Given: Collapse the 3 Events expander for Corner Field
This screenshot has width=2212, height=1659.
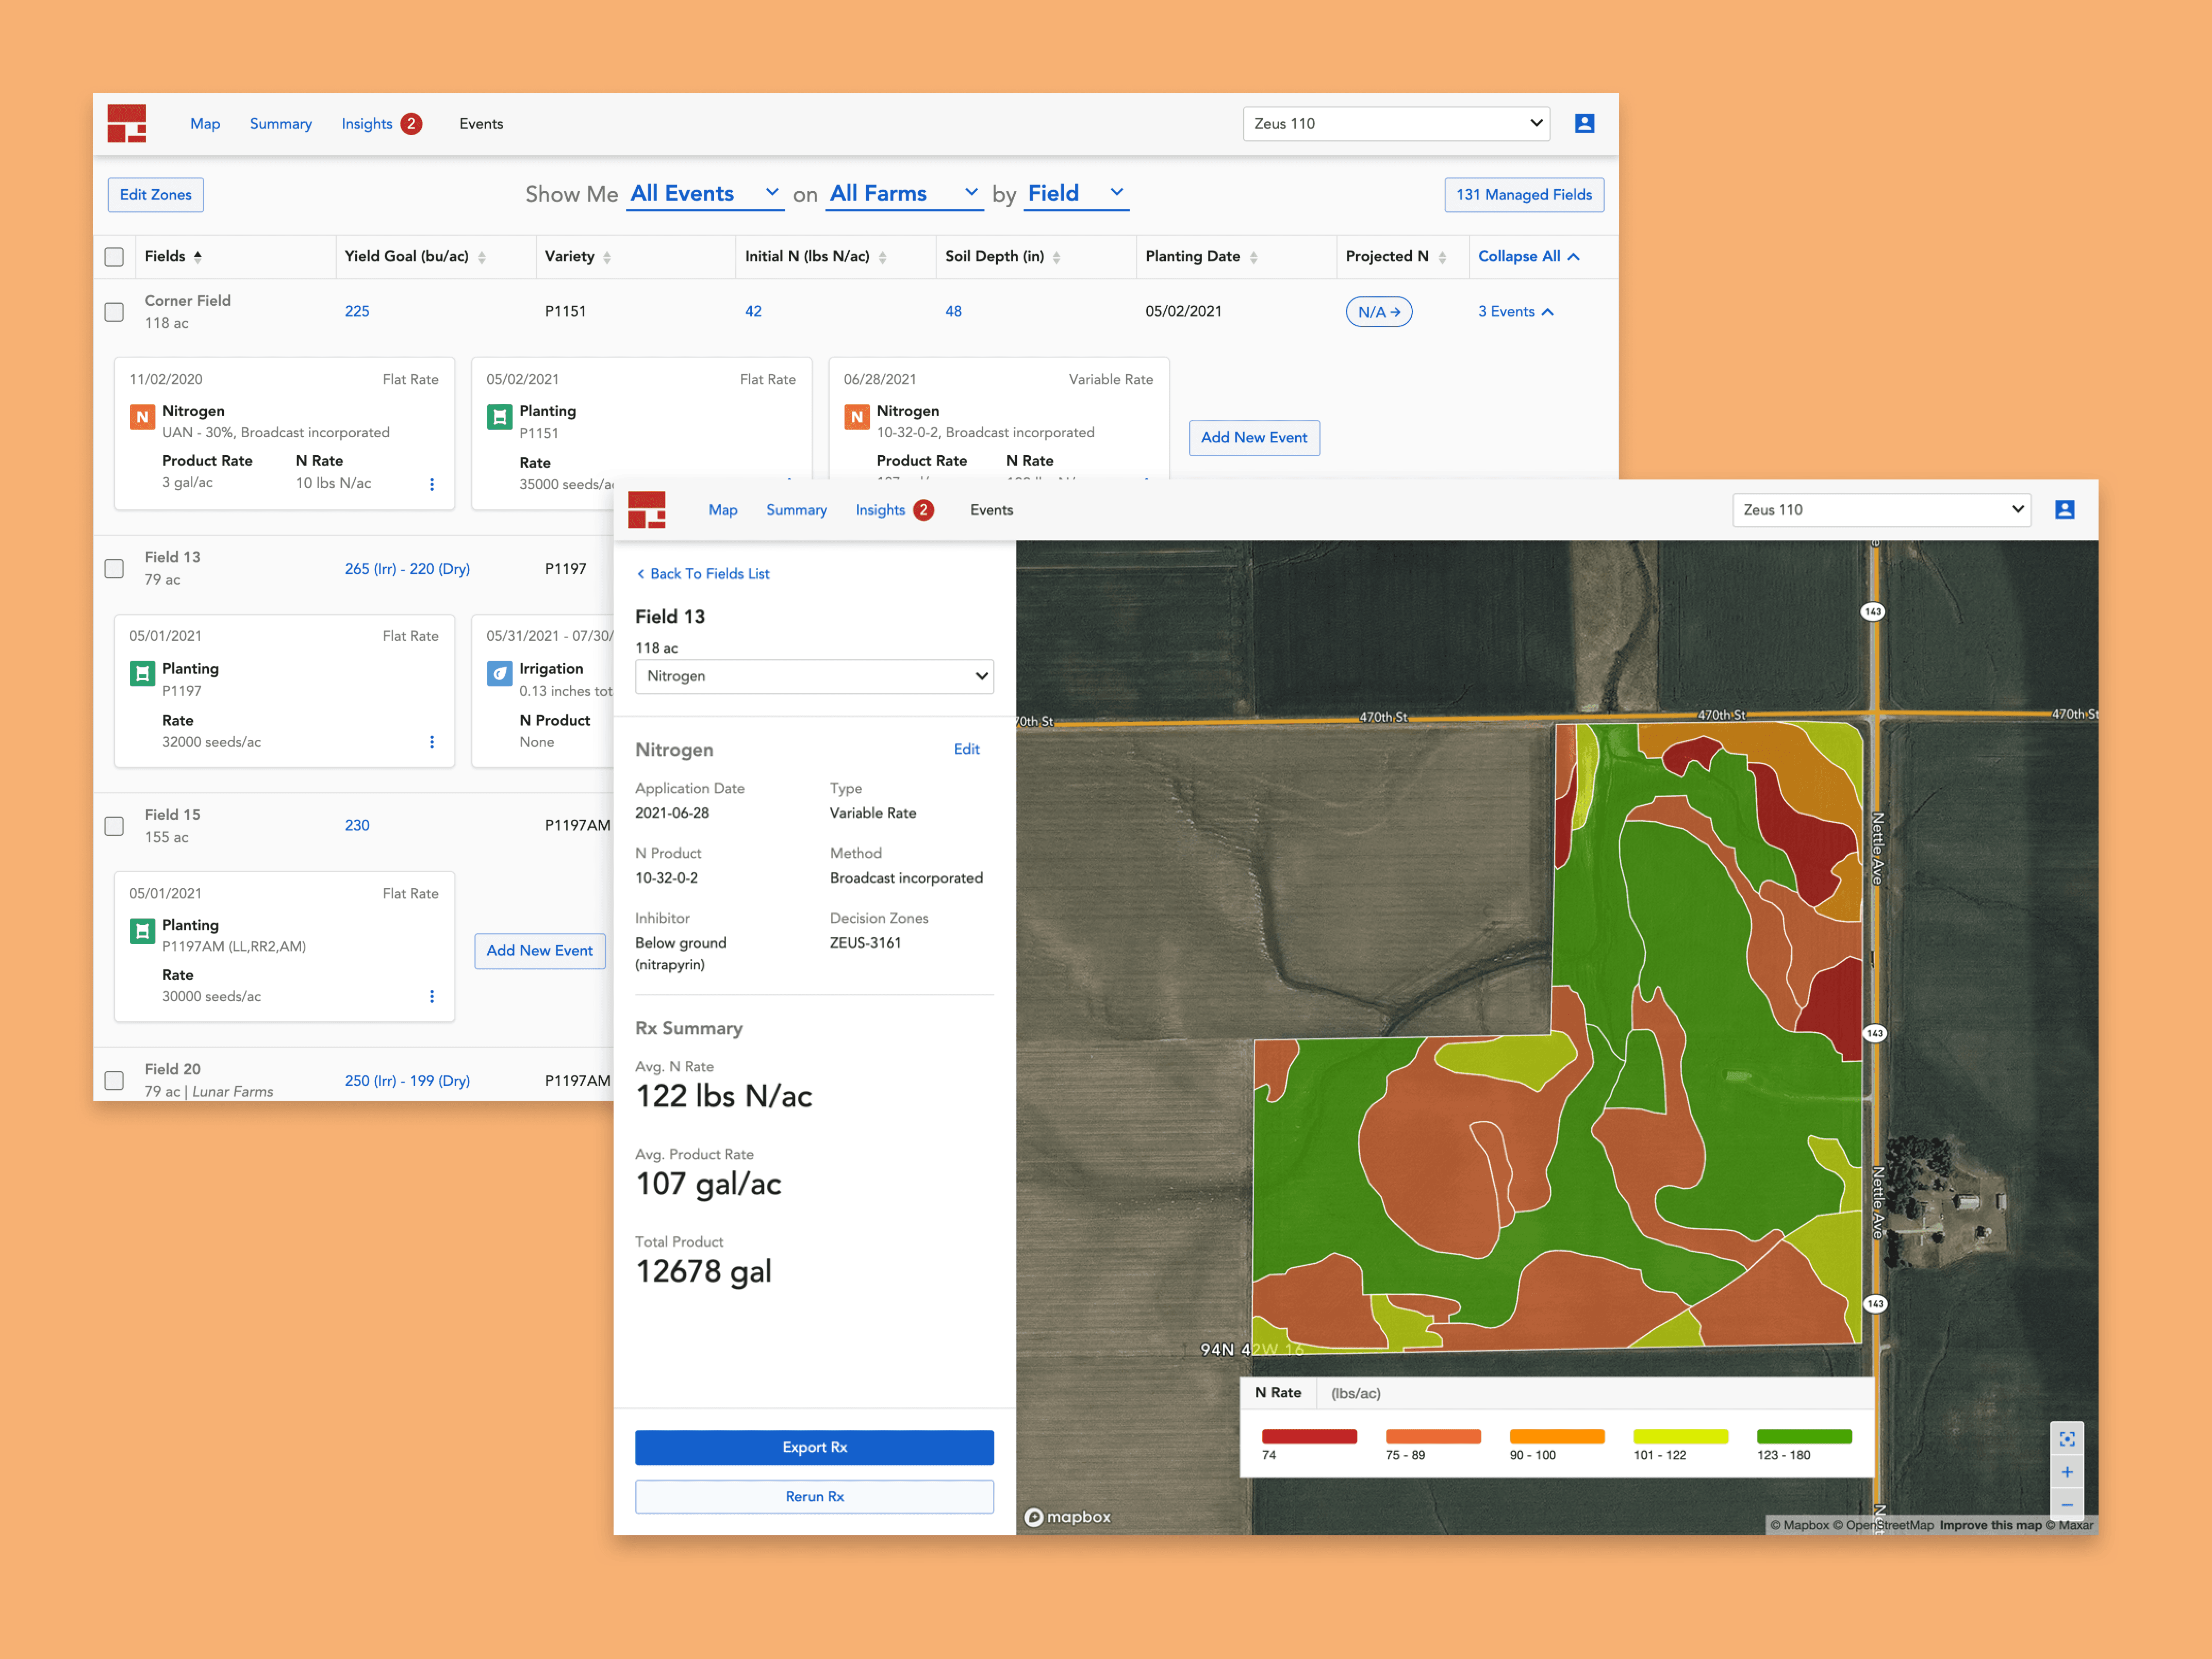Looking at the screenshot, I should coord(1515,312).
